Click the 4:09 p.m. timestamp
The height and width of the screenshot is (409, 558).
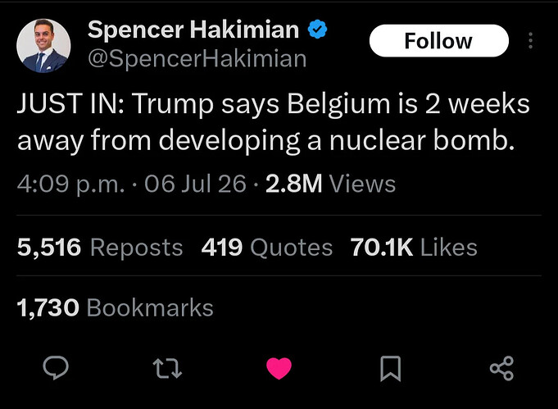70,184
